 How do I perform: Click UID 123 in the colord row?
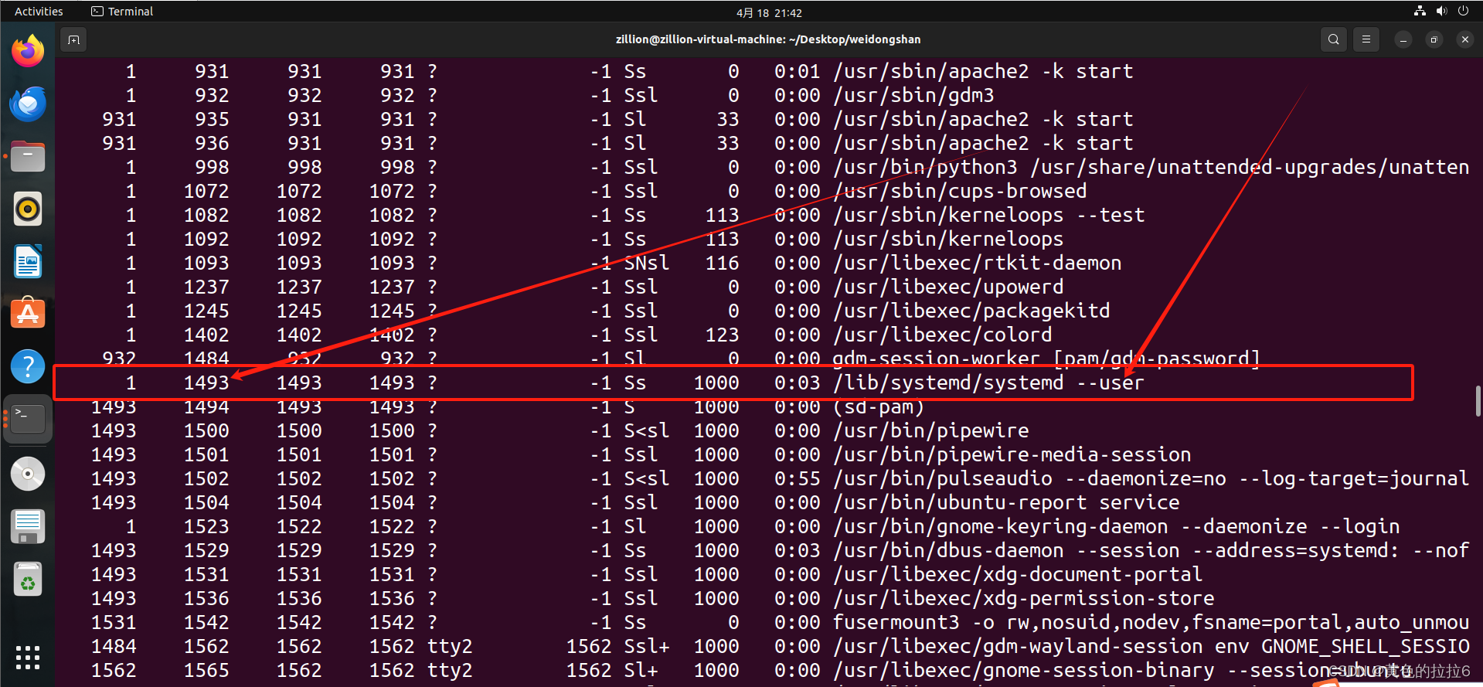pyautogui.click(x=722, y=335)
